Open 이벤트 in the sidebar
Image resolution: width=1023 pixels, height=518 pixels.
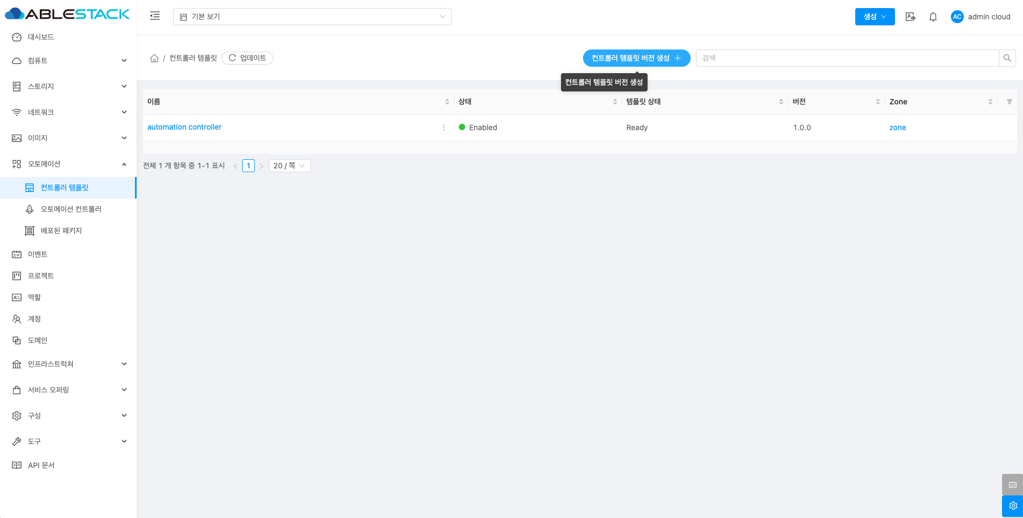[68, 254]
